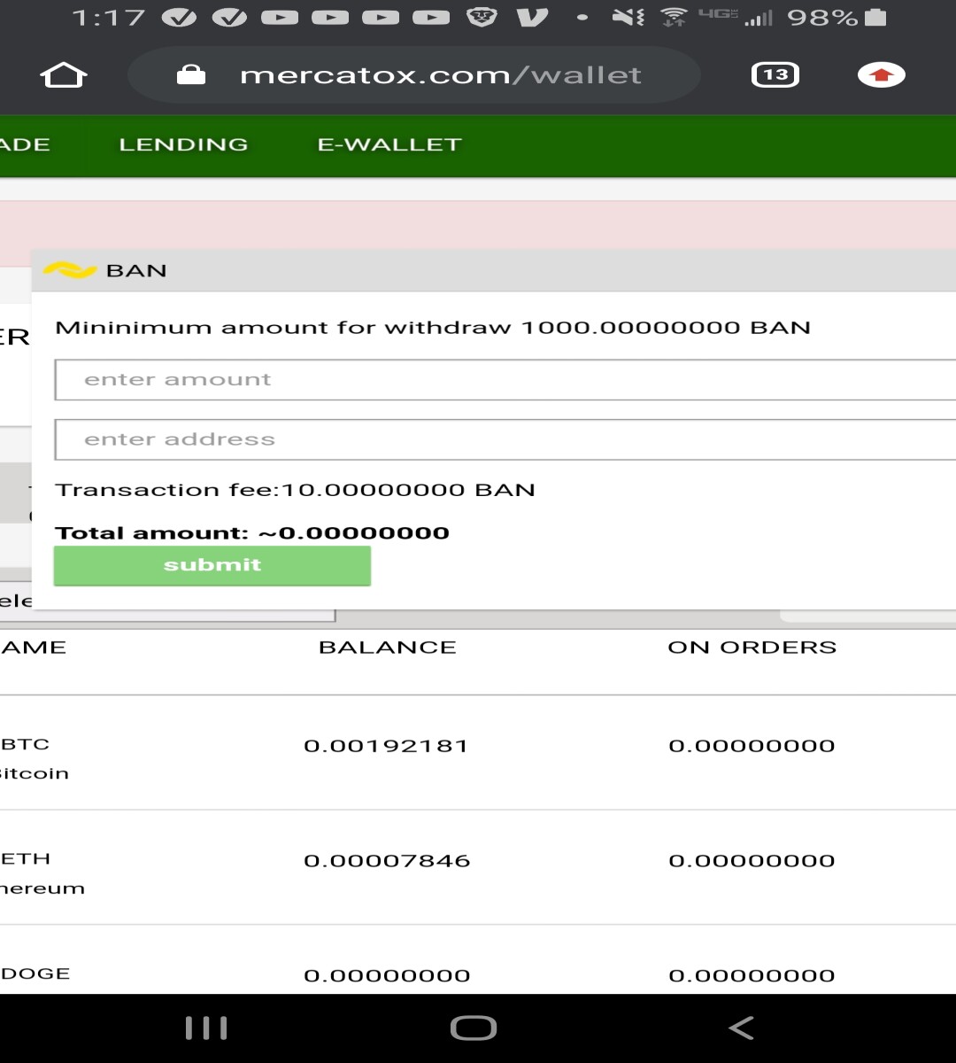This screenshot has height=1063, width=956.
Task: Select BTC on-orders value 0.00000000
Action: (752, 746)
